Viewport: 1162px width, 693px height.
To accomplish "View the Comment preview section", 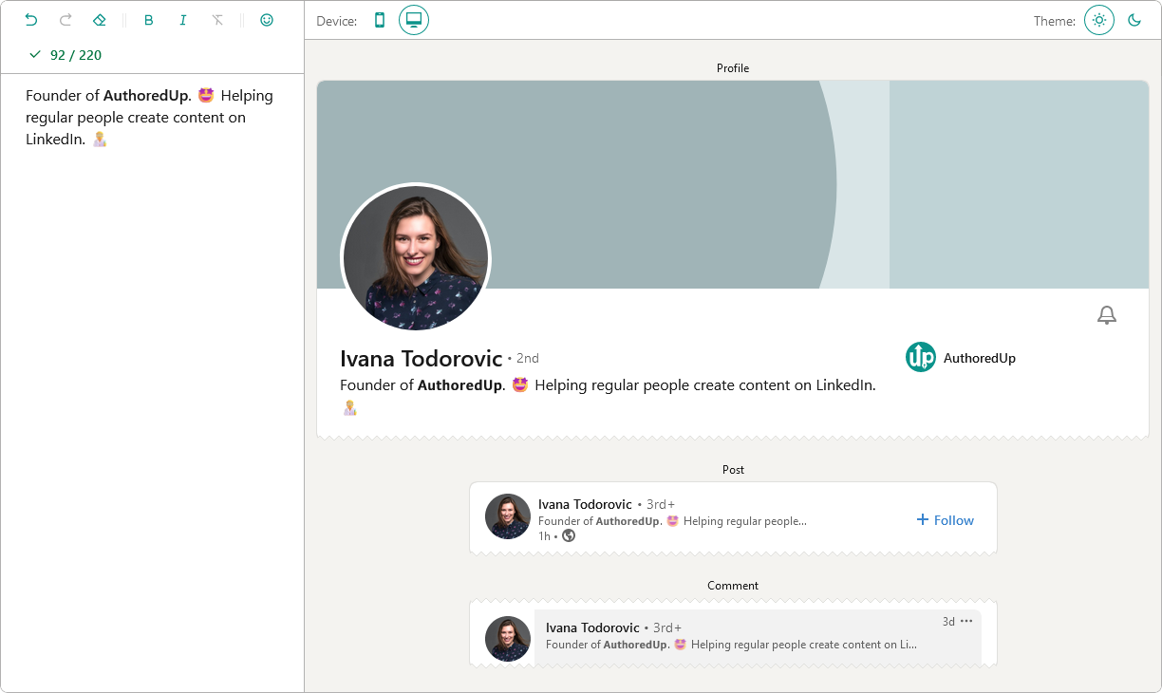I will click(732, 585).
